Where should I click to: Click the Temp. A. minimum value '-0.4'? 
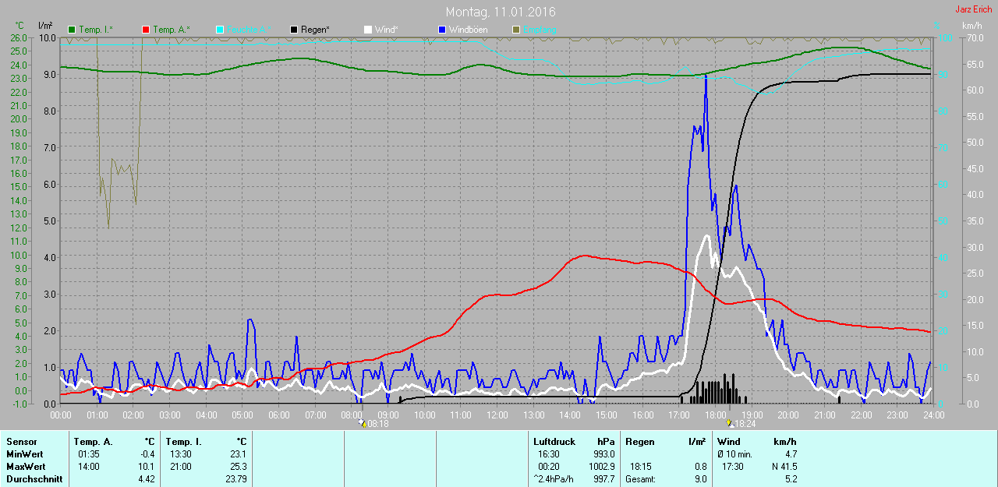click(x=146, y=454)
